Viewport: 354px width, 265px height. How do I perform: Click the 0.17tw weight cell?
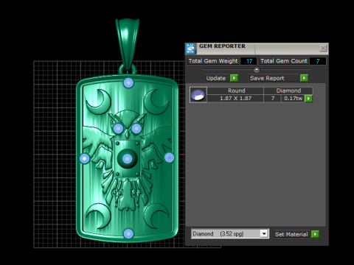click(293, 99)
